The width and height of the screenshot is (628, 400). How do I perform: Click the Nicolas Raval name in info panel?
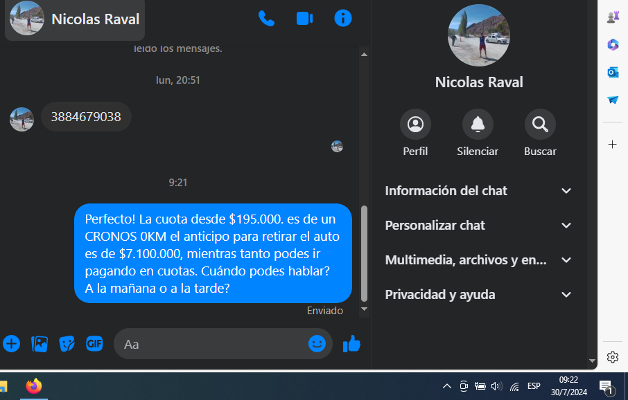(x=479, y=82)
